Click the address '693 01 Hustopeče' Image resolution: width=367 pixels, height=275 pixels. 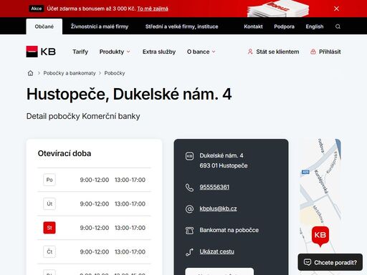[x=224, y=165]
